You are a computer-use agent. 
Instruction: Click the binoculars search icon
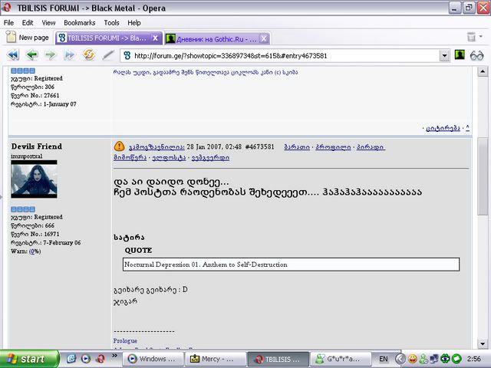pos(477,55)
